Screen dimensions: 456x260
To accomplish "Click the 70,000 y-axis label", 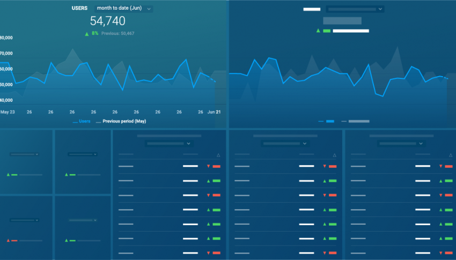I will (6, 53).
